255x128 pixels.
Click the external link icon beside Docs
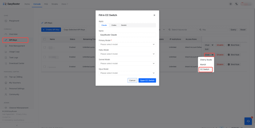tap(67, 4)
